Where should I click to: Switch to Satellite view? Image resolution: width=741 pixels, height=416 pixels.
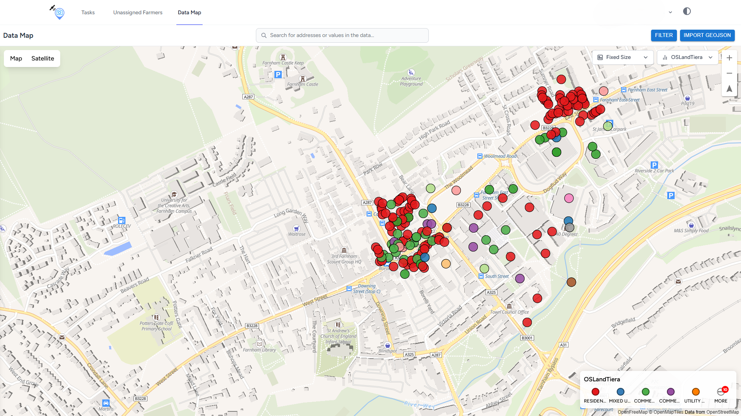pyautogui.click(x=42, y=59)
